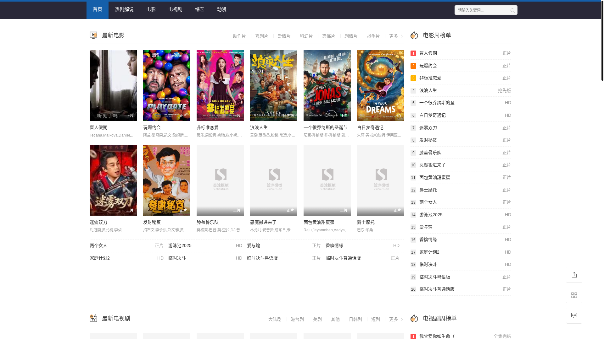Filter TV series by 短剧
Image resolution: width=604 pixels, height=339 pixels.
[x=376, y=320]
